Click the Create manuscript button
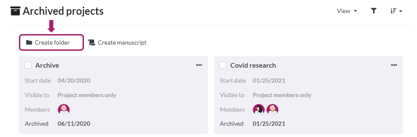 (117, 43)
